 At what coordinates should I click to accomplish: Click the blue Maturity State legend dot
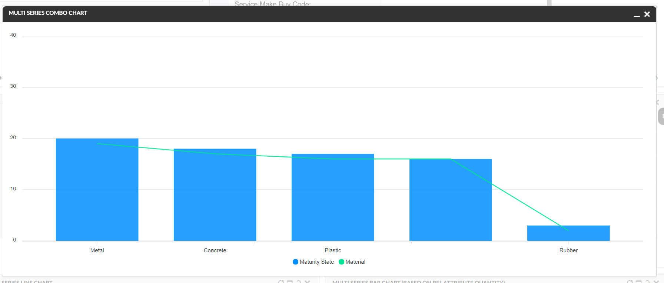(295, 262)
